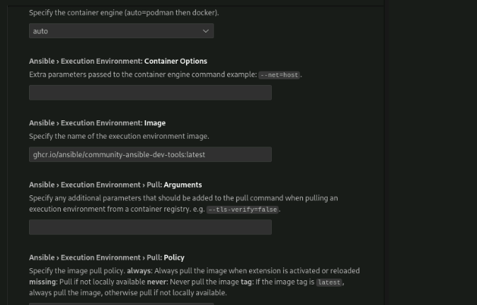The width and height of the screenshot is (477, 305).
Task: Click the --net=host code example
Action: pos(280,75)
